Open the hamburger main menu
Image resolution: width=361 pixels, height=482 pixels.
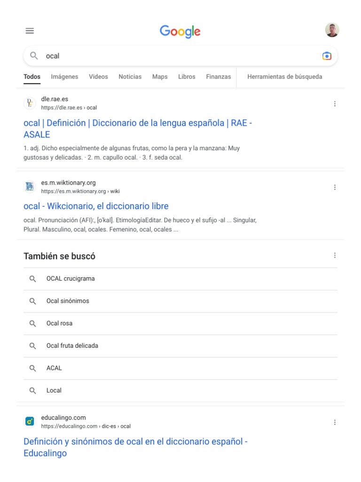[30, 31]
